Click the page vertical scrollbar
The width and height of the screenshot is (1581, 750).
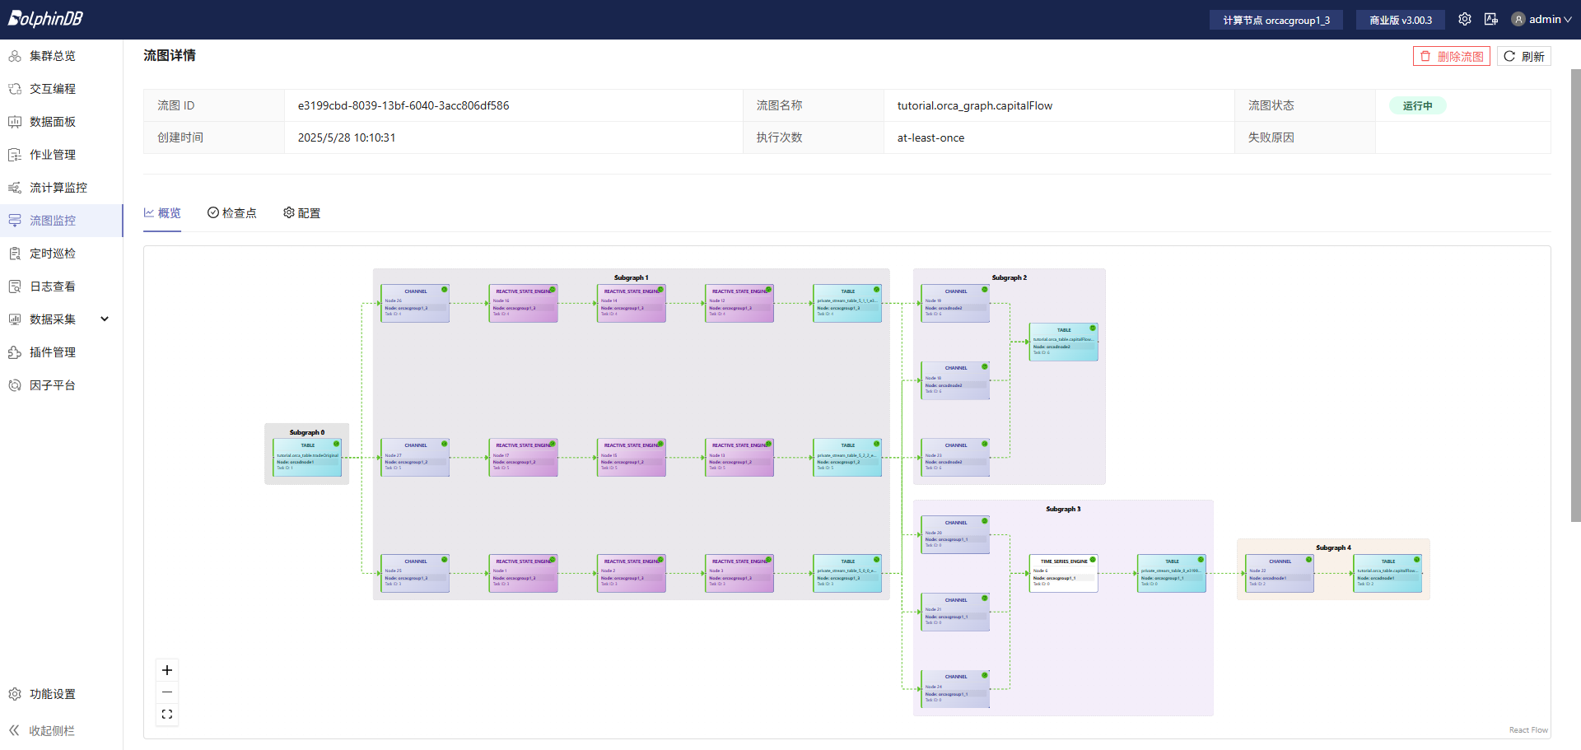coord(1575,296)
